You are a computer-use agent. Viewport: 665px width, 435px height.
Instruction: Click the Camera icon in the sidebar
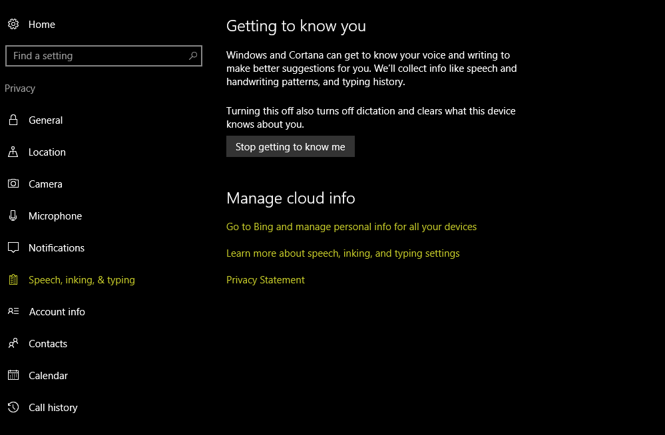coord(13,184)
